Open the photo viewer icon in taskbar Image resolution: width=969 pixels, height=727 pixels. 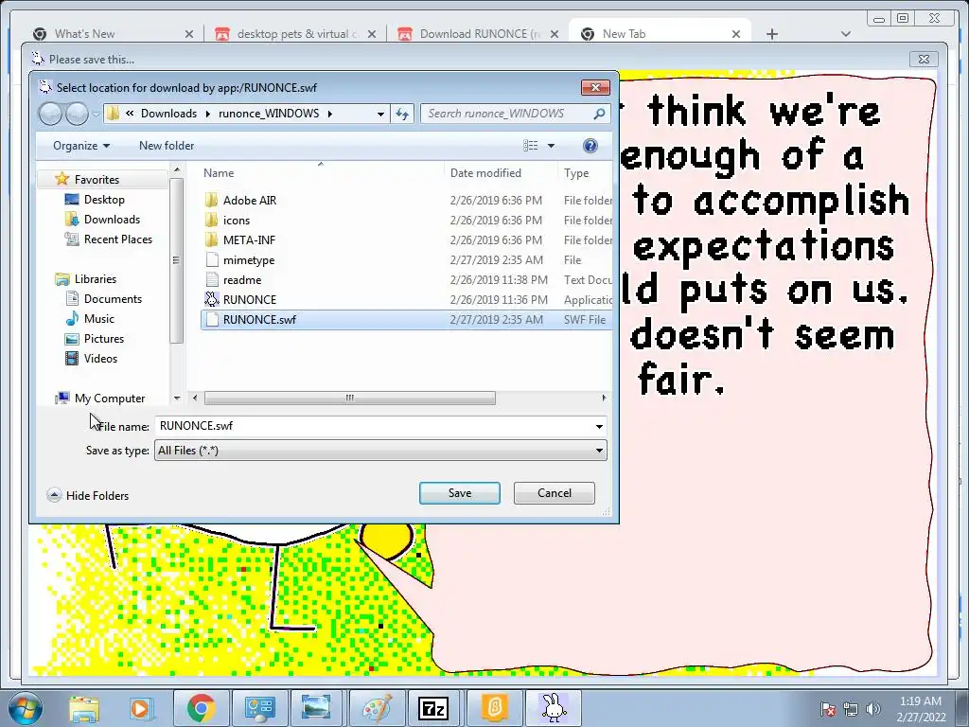click(316, 708)
